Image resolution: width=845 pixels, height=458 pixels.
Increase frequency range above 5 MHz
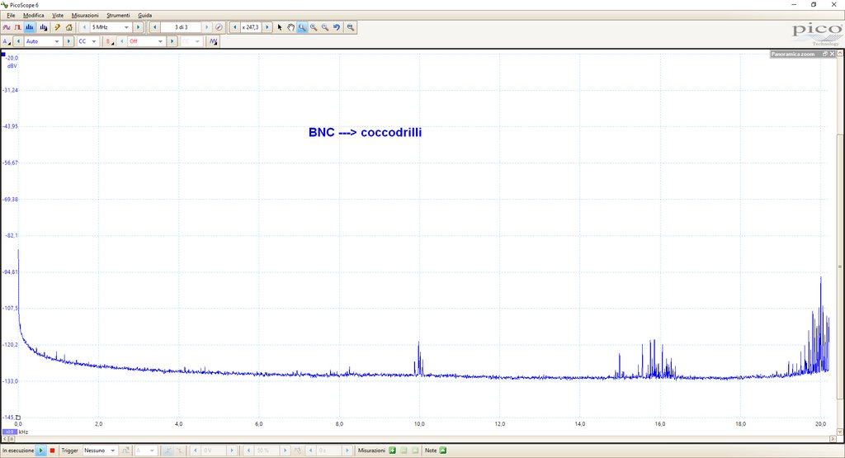coord(138,27)
